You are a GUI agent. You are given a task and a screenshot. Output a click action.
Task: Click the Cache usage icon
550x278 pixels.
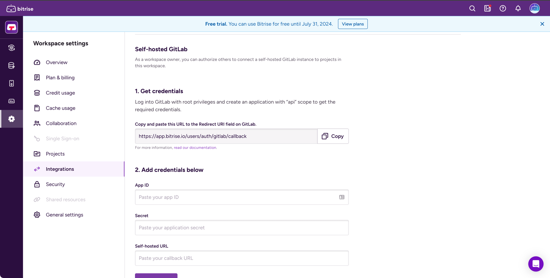(x=37, y=108)
